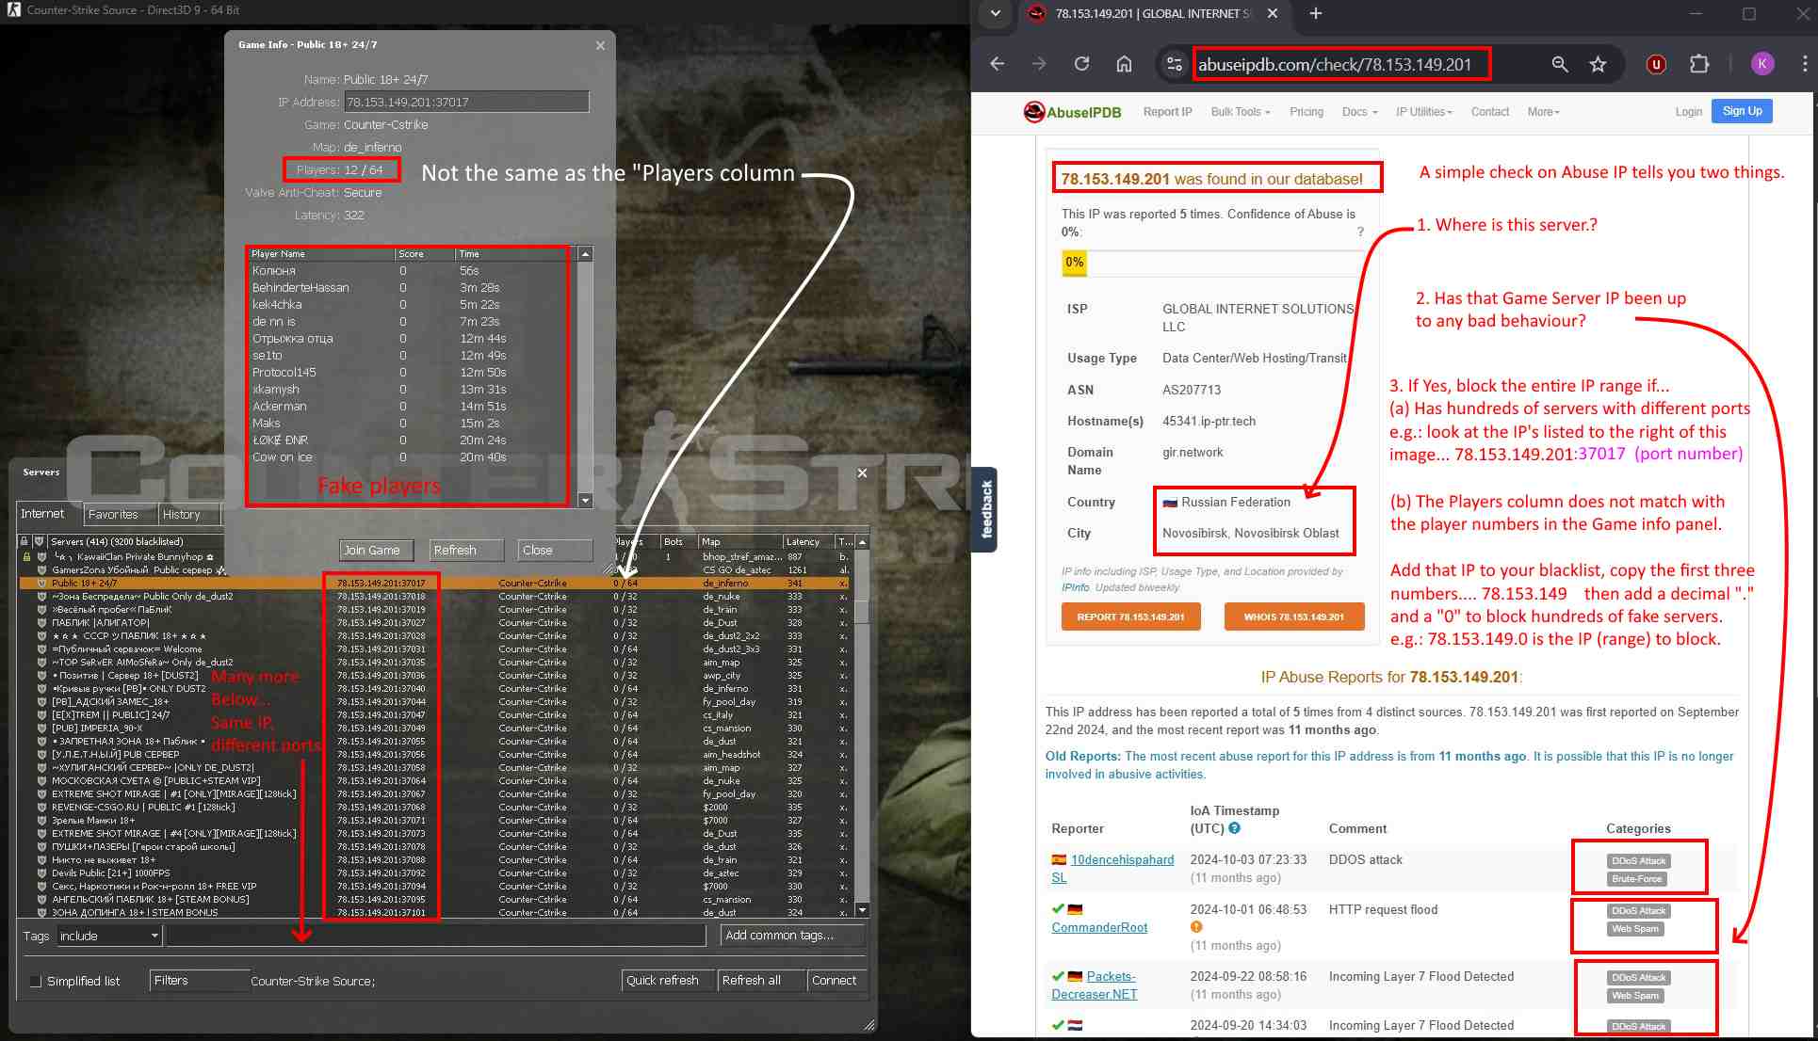The image size is (1818, 1041).
Task: Click the uBlock shield extension icon
Action: point(1656,64)
